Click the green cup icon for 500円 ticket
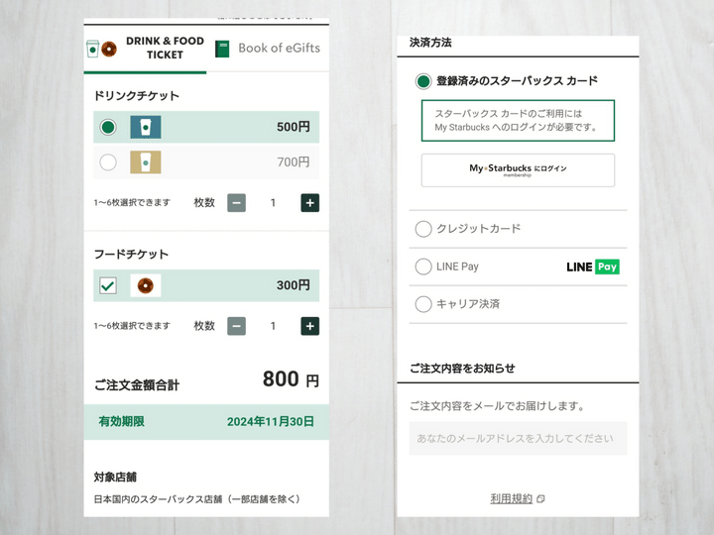Screen dimensions: 714x535 point(146,127)
